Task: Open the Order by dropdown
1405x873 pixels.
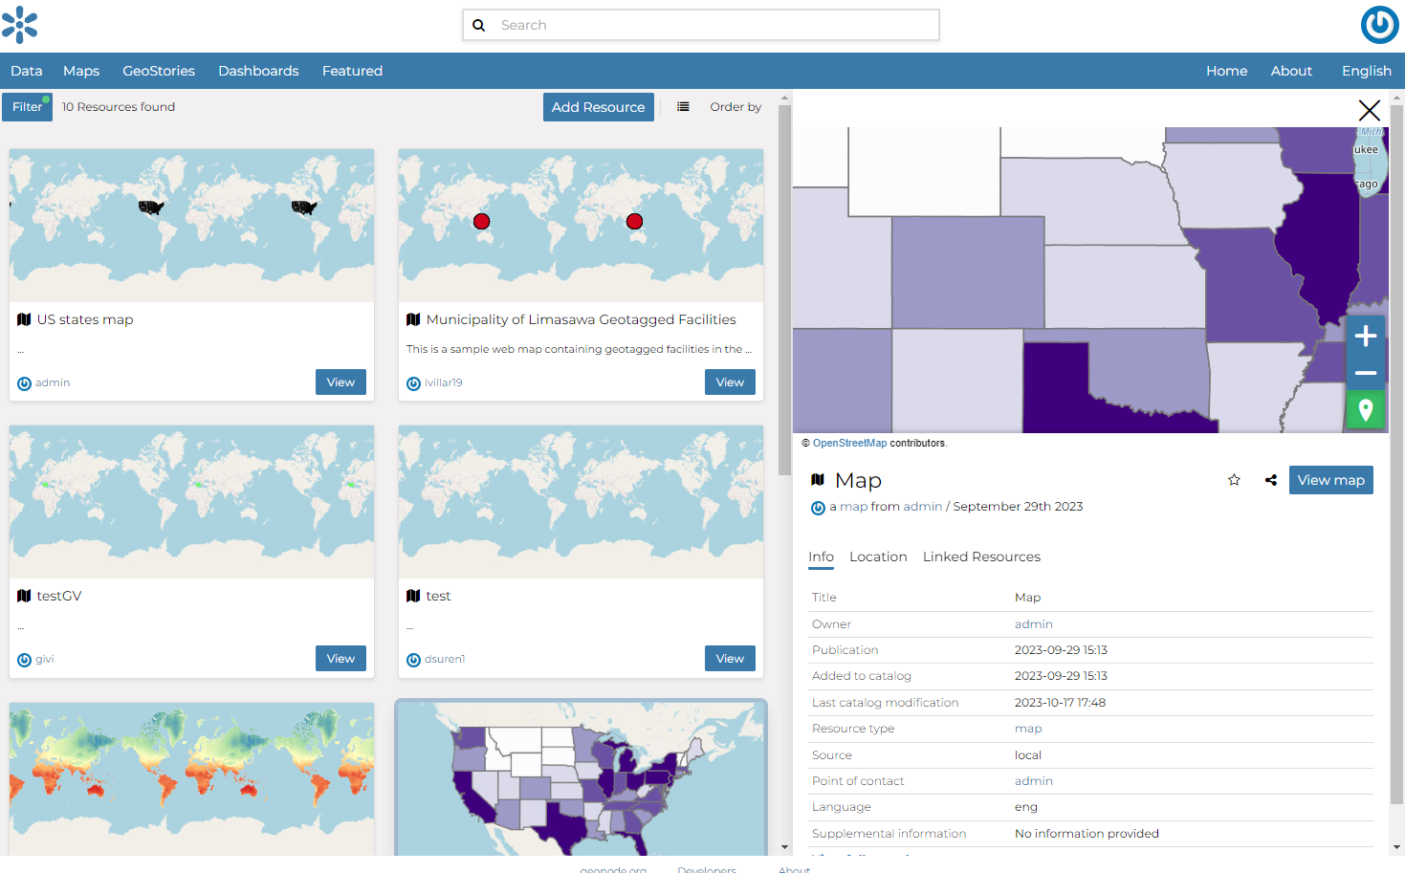Action: coord(735,106)
